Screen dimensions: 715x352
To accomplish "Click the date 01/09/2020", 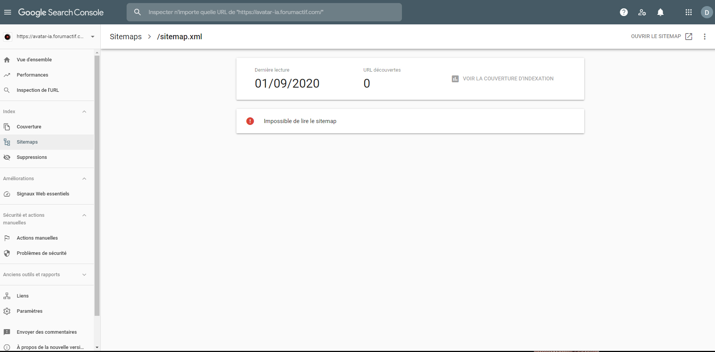I will point(287,83).
